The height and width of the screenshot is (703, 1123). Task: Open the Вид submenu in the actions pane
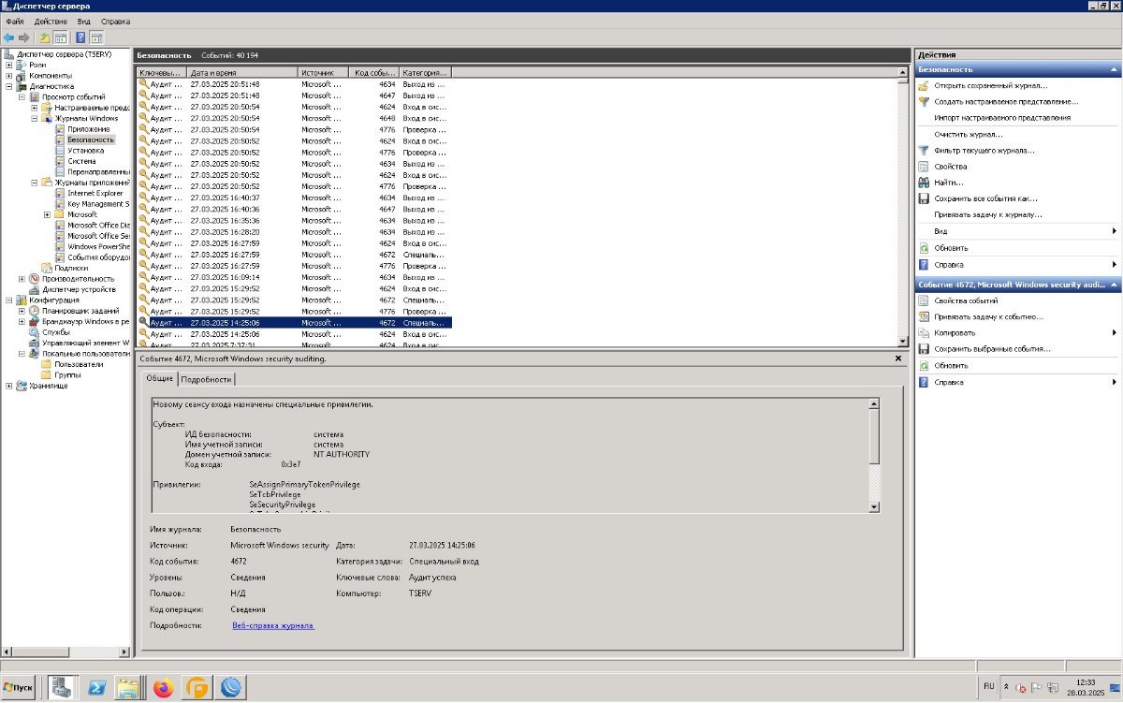point(1018,230)
